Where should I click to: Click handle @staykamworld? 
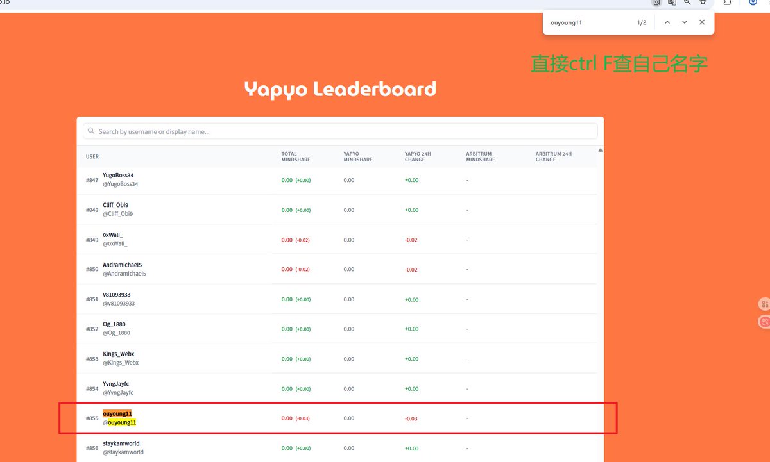[123, 452]
